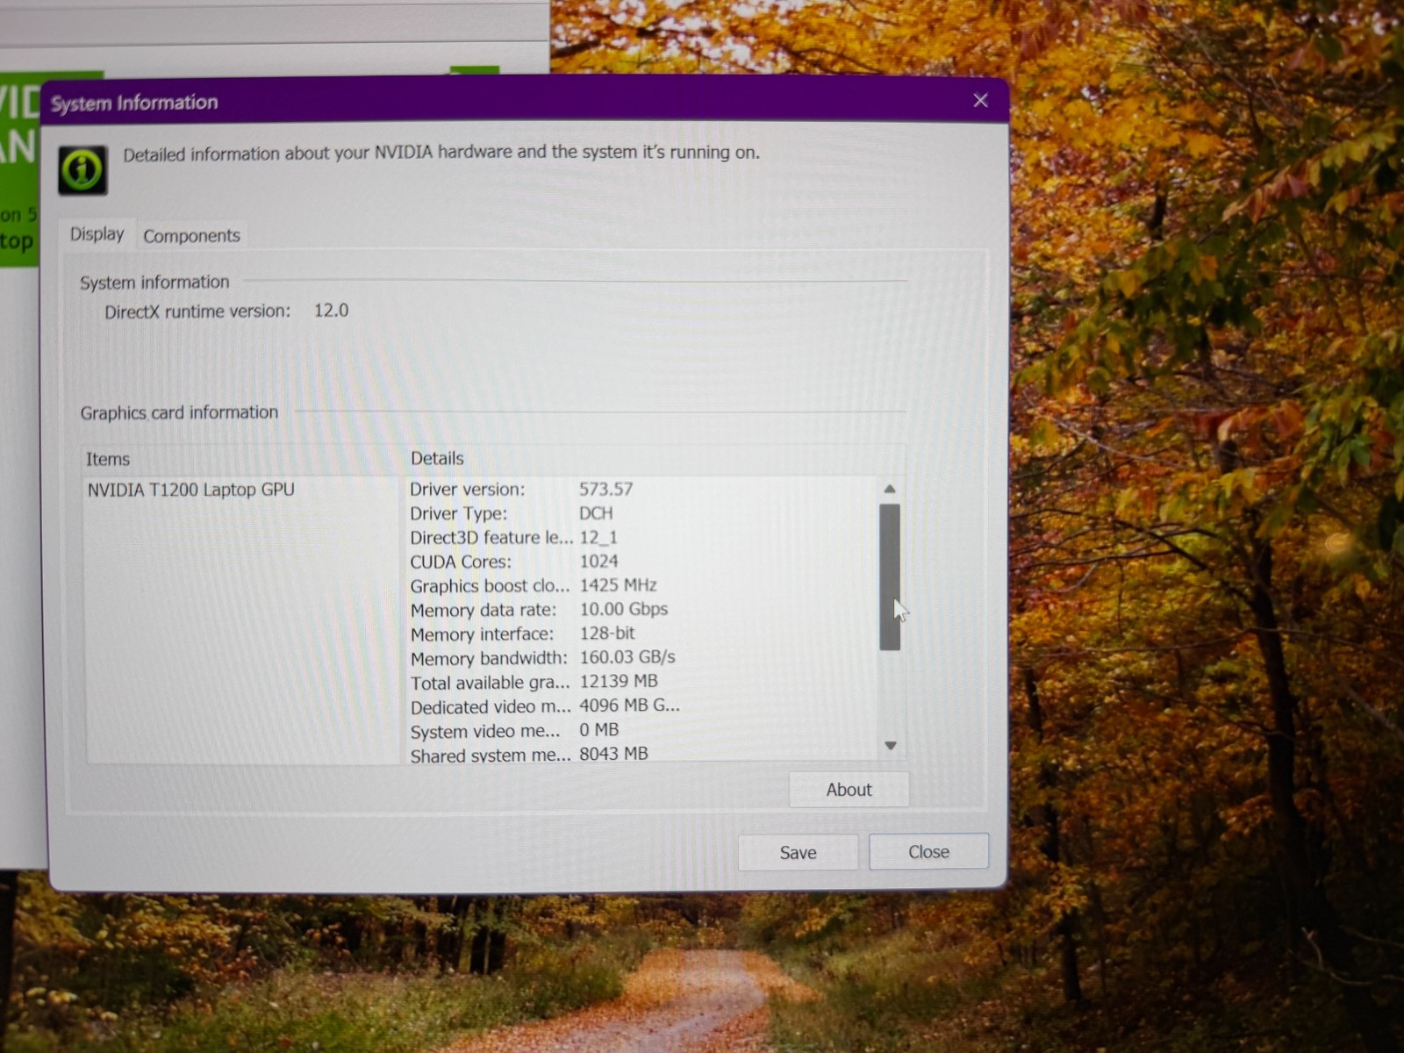Click the Close button
Screen dimensions: 1404x1053
pyautogui.click(x=928, y=851)
